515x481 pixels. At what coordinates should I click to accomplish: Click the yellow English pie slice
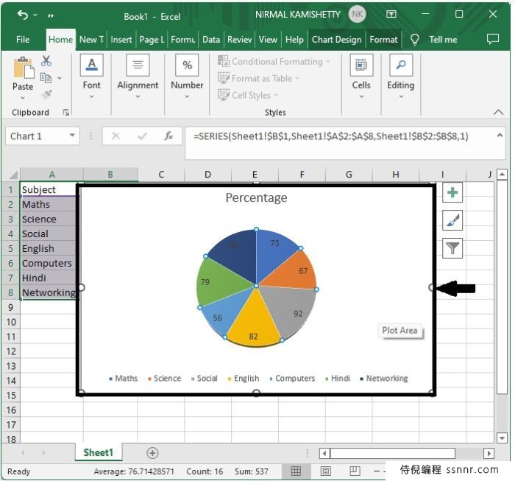(254, 320)
